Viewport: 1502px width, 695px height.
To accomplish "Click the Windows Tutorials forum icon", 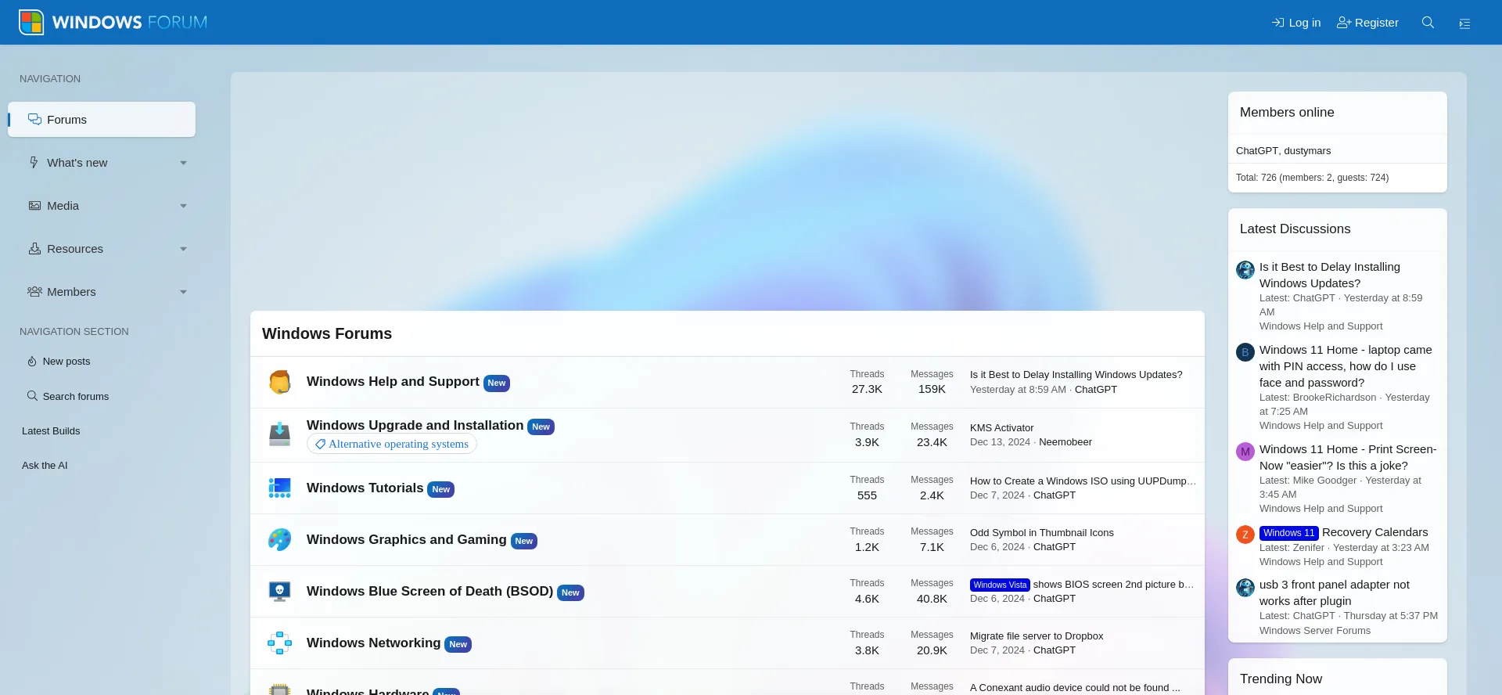I will tap(279, 488).
